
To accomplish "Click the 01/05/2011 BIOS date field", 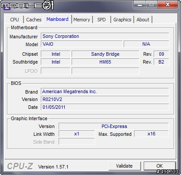I will [105, 107].
